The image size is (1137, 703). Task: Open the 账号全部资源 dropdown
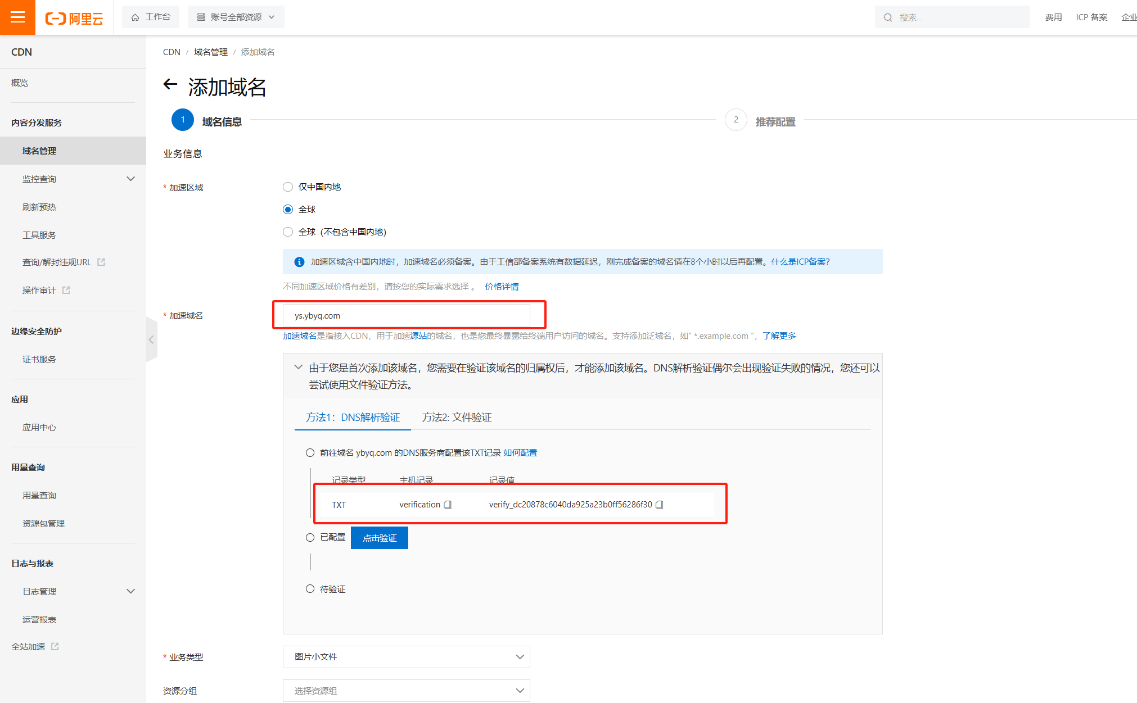(x=236, y=17)
